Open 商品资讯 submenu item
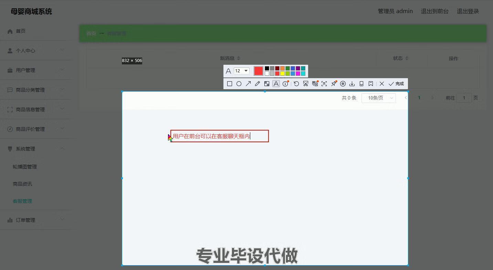The height and width of the screenshot is (270, 493). (22, 184)
